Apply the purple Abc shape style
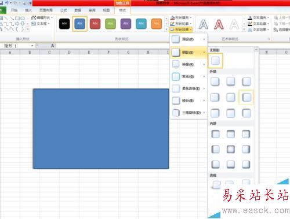 pos(126,24)
